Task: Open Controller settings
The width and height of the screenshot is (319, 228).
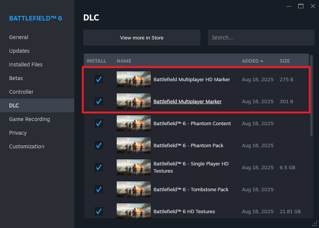Action: (37, 92)
